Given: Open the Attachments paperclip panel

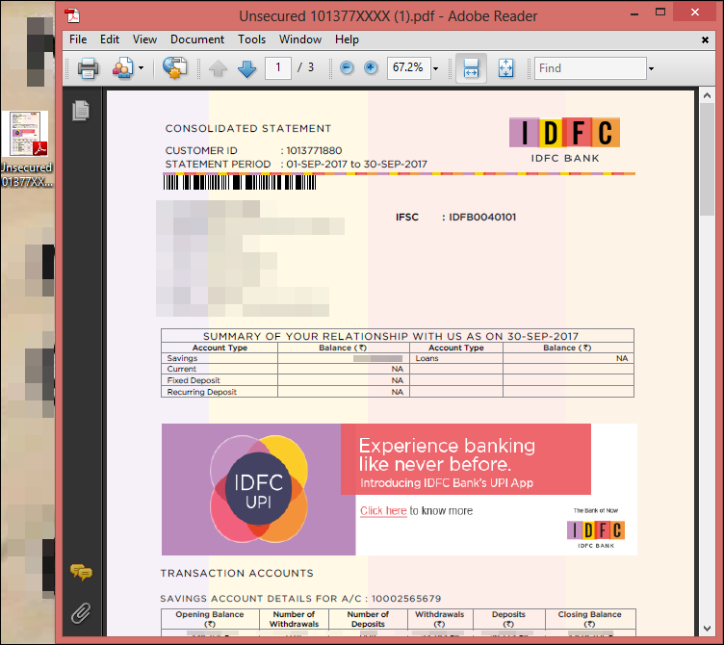Looking at the screenshot, I should pyautogui.click(x=81, y=612).
